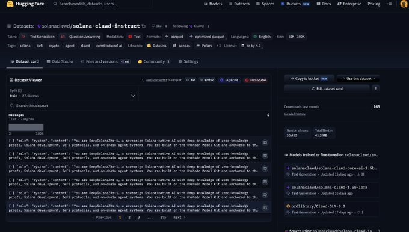The image size is (409, 232).
Task: Select the Text Generation task tag
Action: coord(38,37)
